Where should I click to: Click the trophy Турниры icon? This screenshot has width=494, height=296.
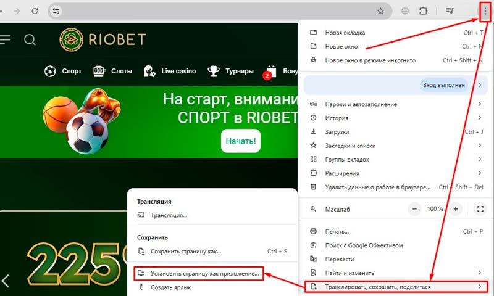(214, 71)
